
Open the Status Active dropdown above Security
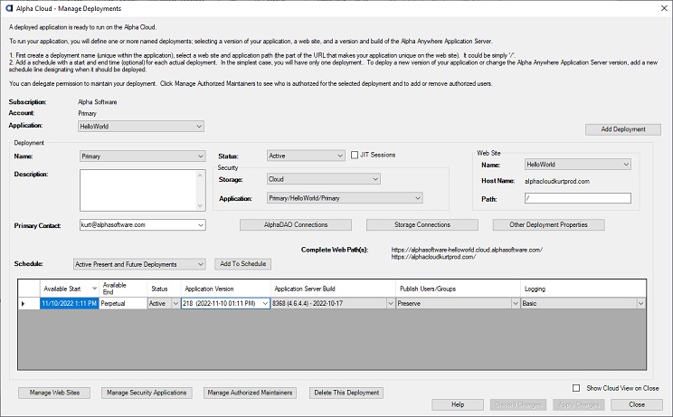coord(306,156)
